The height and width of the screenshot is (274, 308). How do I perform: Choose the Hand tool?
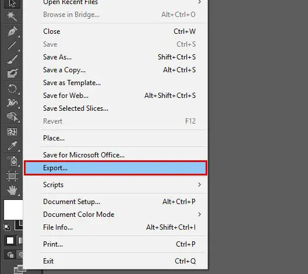point(12,190)
